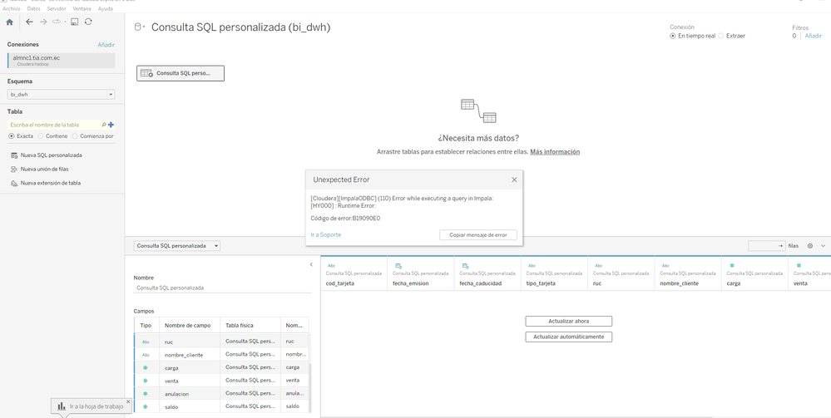The height and width of the screenshot is (418, 831).
Task: Click the Abc type icon above tipo_tarjeta
Action: pos(532,265)
